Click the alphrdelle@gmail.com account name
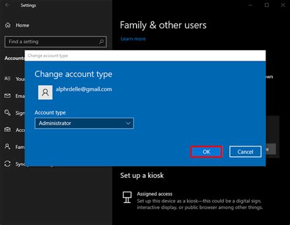Screen dimensions: 290x225 [84, 90]
